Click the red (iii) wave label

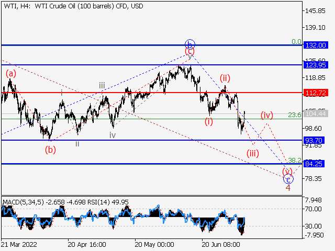coord(253,153)
